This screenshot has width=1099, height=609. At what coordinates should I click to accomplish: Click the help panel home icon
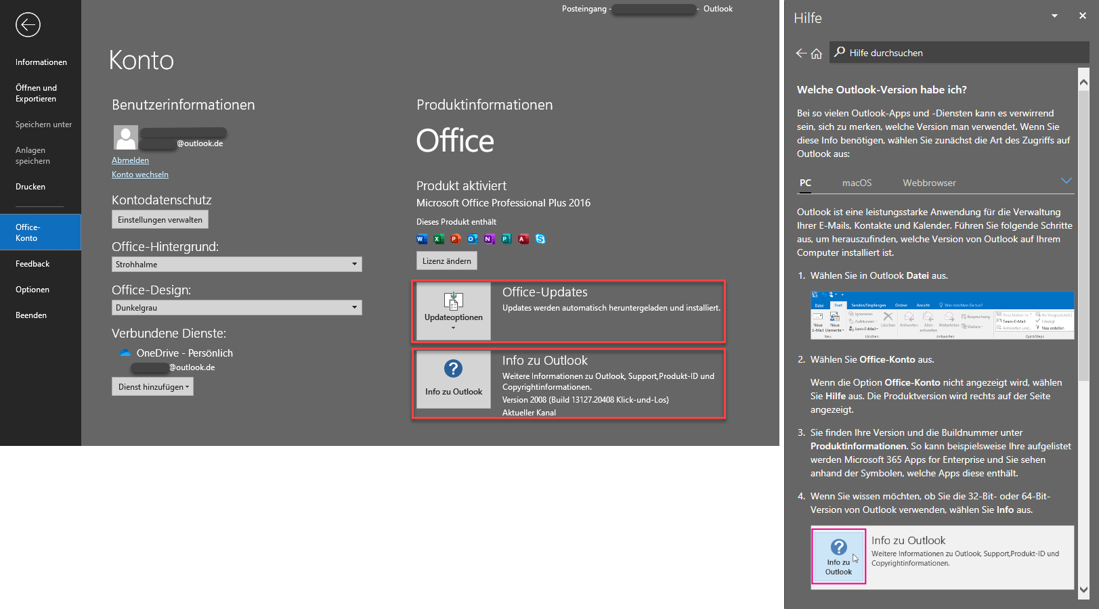817,53
